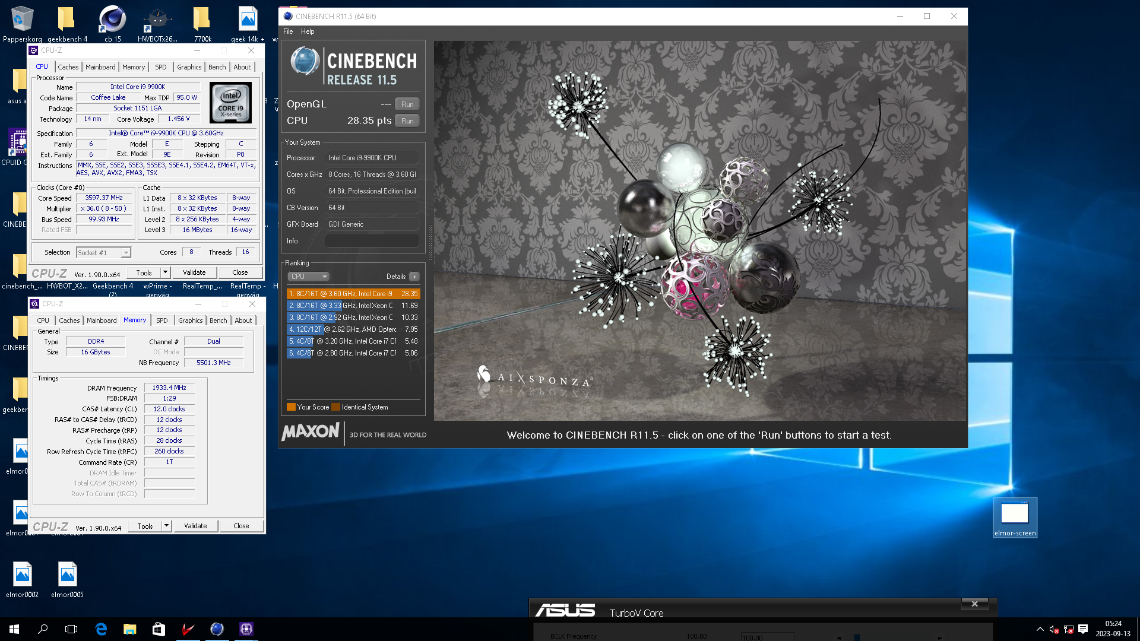This screenshot has width=1140, height=641.
Task: Switch to Cinebench via taskbar icon
Action: 217,629
